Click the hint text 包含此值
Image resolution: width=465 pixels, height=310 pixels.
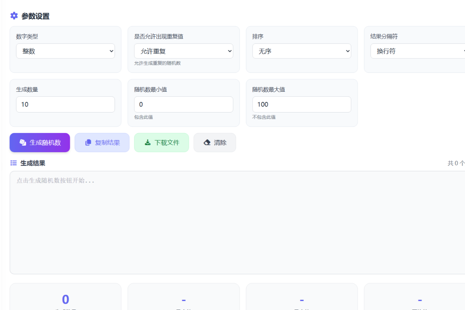tap(143, 117)
